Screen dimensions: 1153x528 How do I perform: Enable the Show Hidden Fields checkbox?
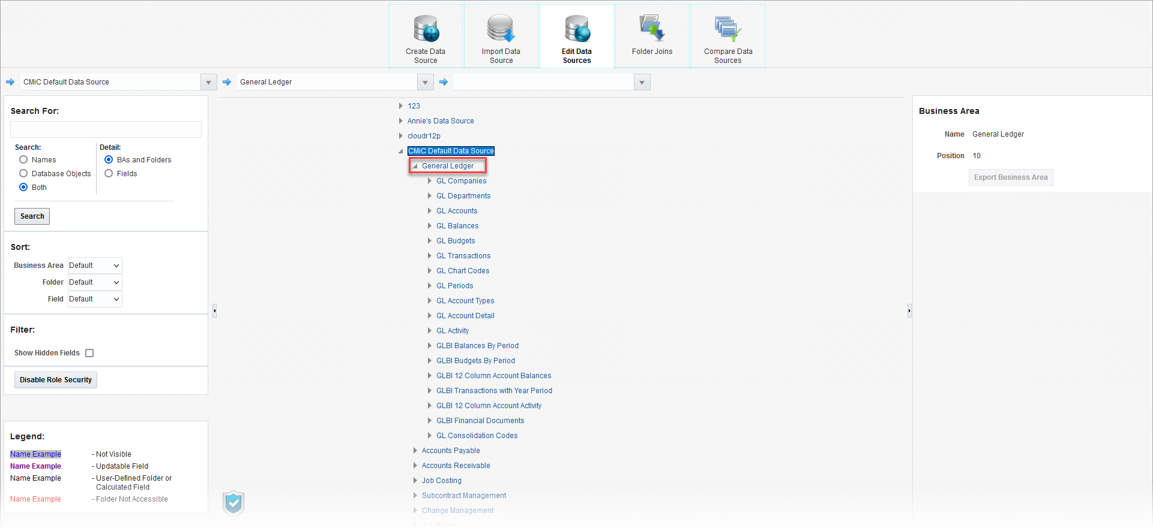click(x=89, y=353)
